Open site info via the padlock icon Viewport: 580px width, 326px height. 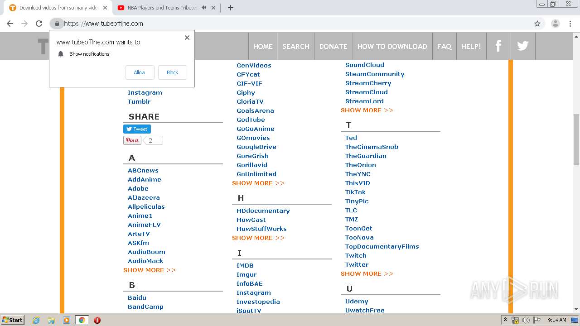(x=57, y=24)
